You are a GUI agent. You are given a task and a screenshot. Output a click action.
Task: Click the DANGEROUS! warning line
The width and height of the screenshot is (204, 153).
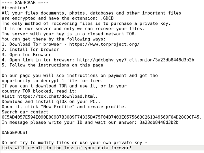click(x=15, y=132)
